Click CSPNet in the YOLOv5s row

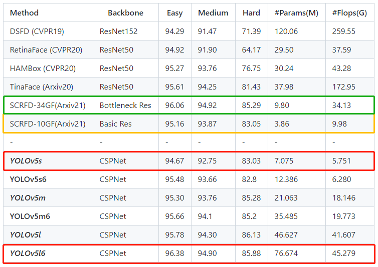point(113,161)
